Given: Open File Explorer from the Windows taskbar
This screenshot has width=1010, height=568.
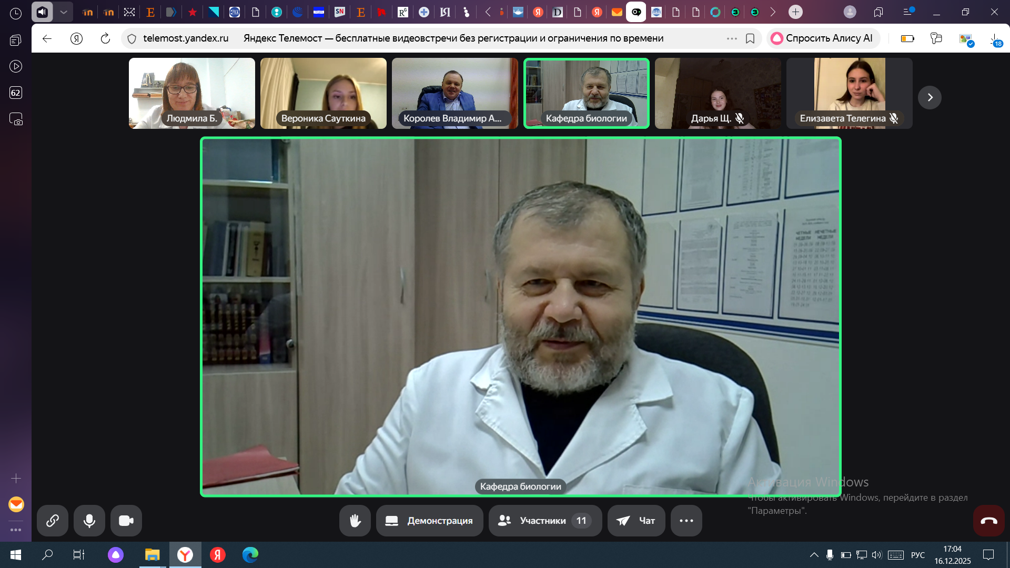Looking at the screenshot, I should 152,555.
